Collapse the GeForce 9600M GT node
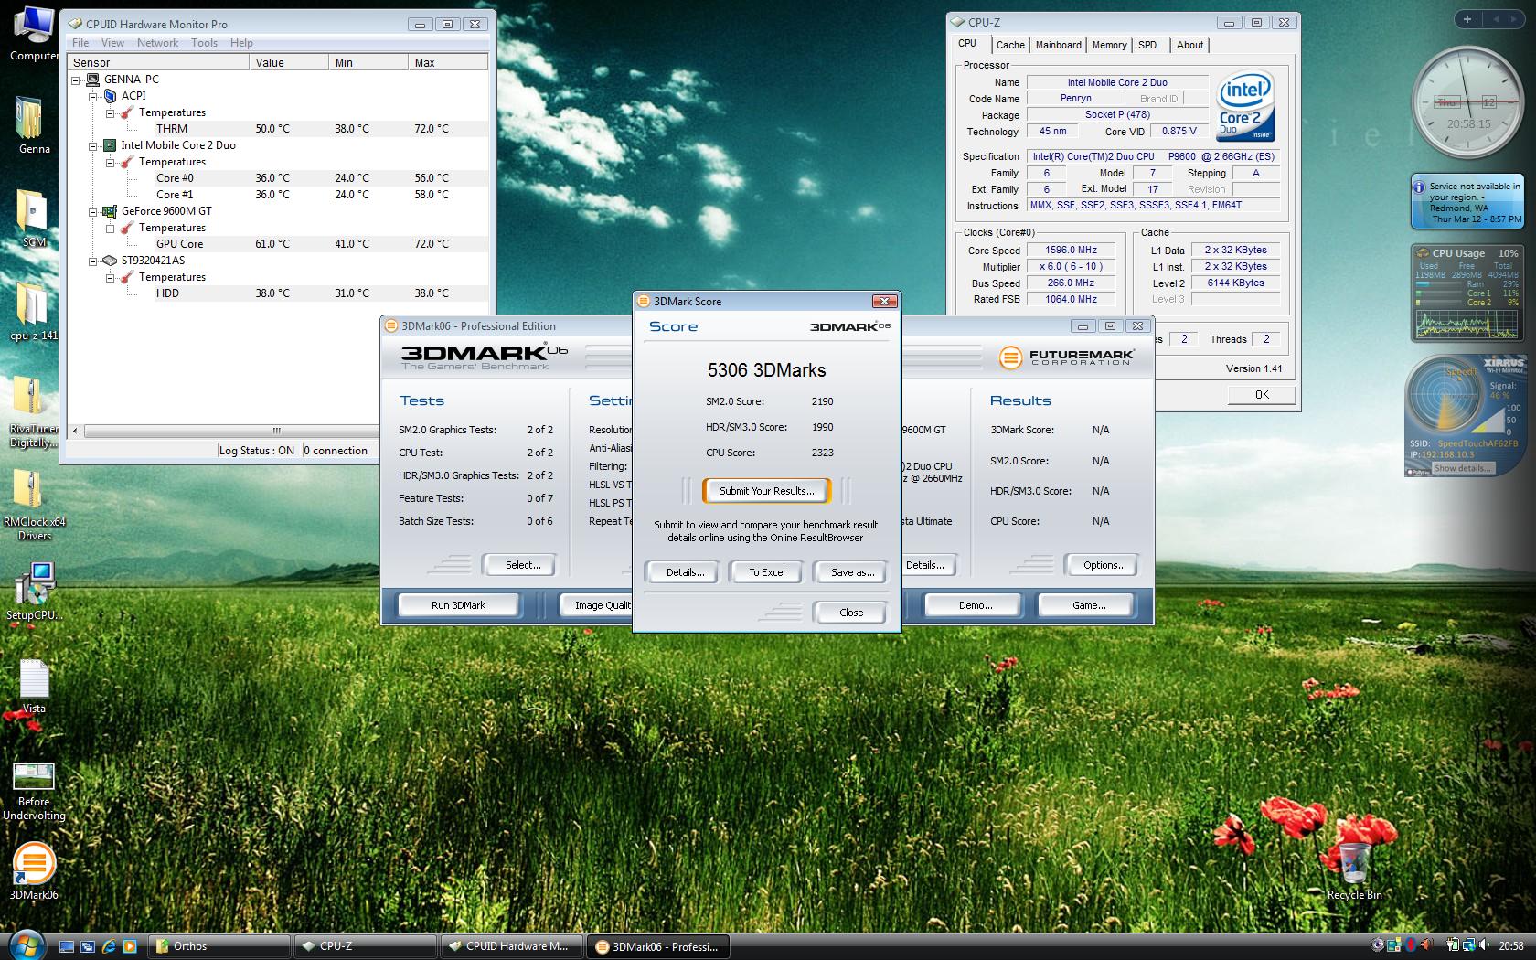Image resolution: width=1536 pixels, height=960 pixels. [92, 211]
